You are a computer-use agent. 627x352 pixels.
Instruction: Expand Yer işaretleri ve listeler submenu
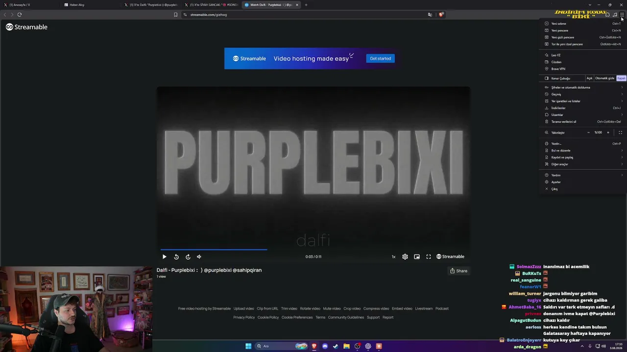(x=583, y=101)
